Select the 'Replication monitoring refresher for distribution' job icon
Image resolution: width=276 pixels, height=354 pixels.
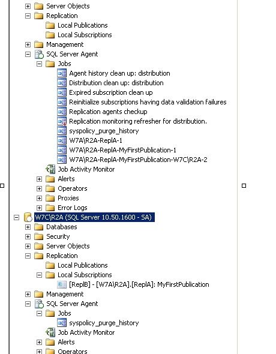point(62,121)
